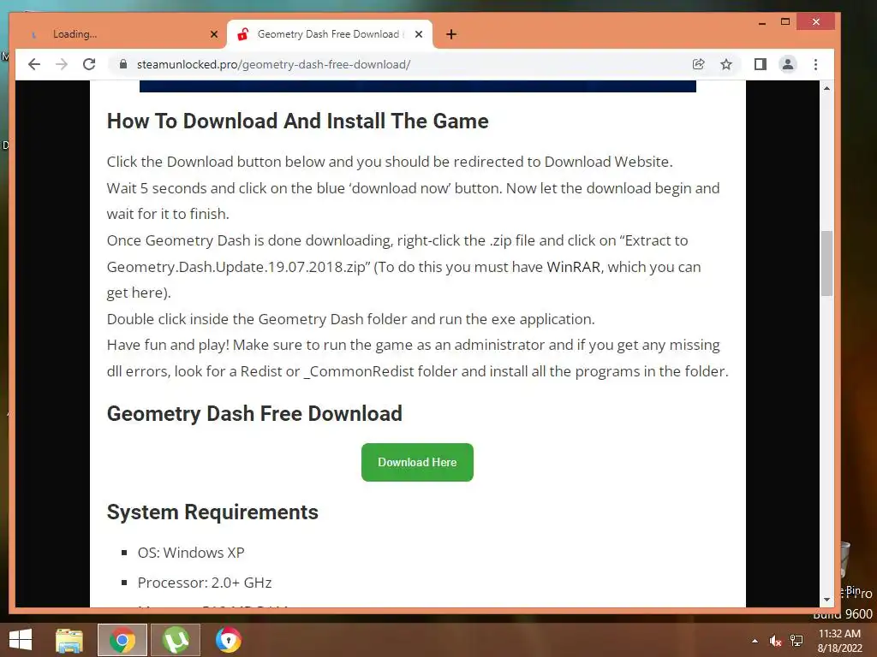The image size is (877, 657).
Task: Close the Loading tab
Action: [x=213, y=34]
